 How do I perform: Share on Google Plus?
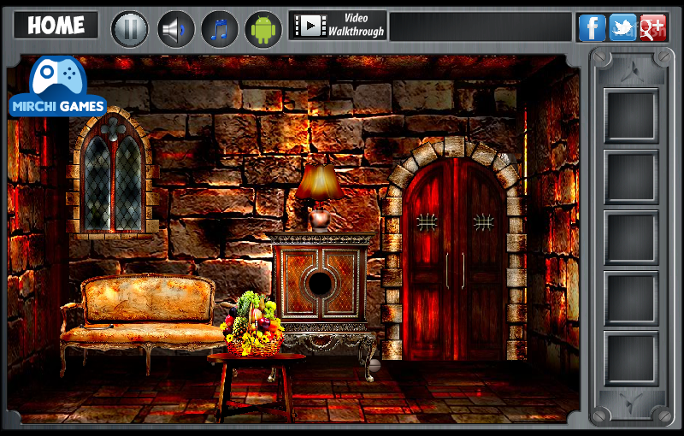653,27
